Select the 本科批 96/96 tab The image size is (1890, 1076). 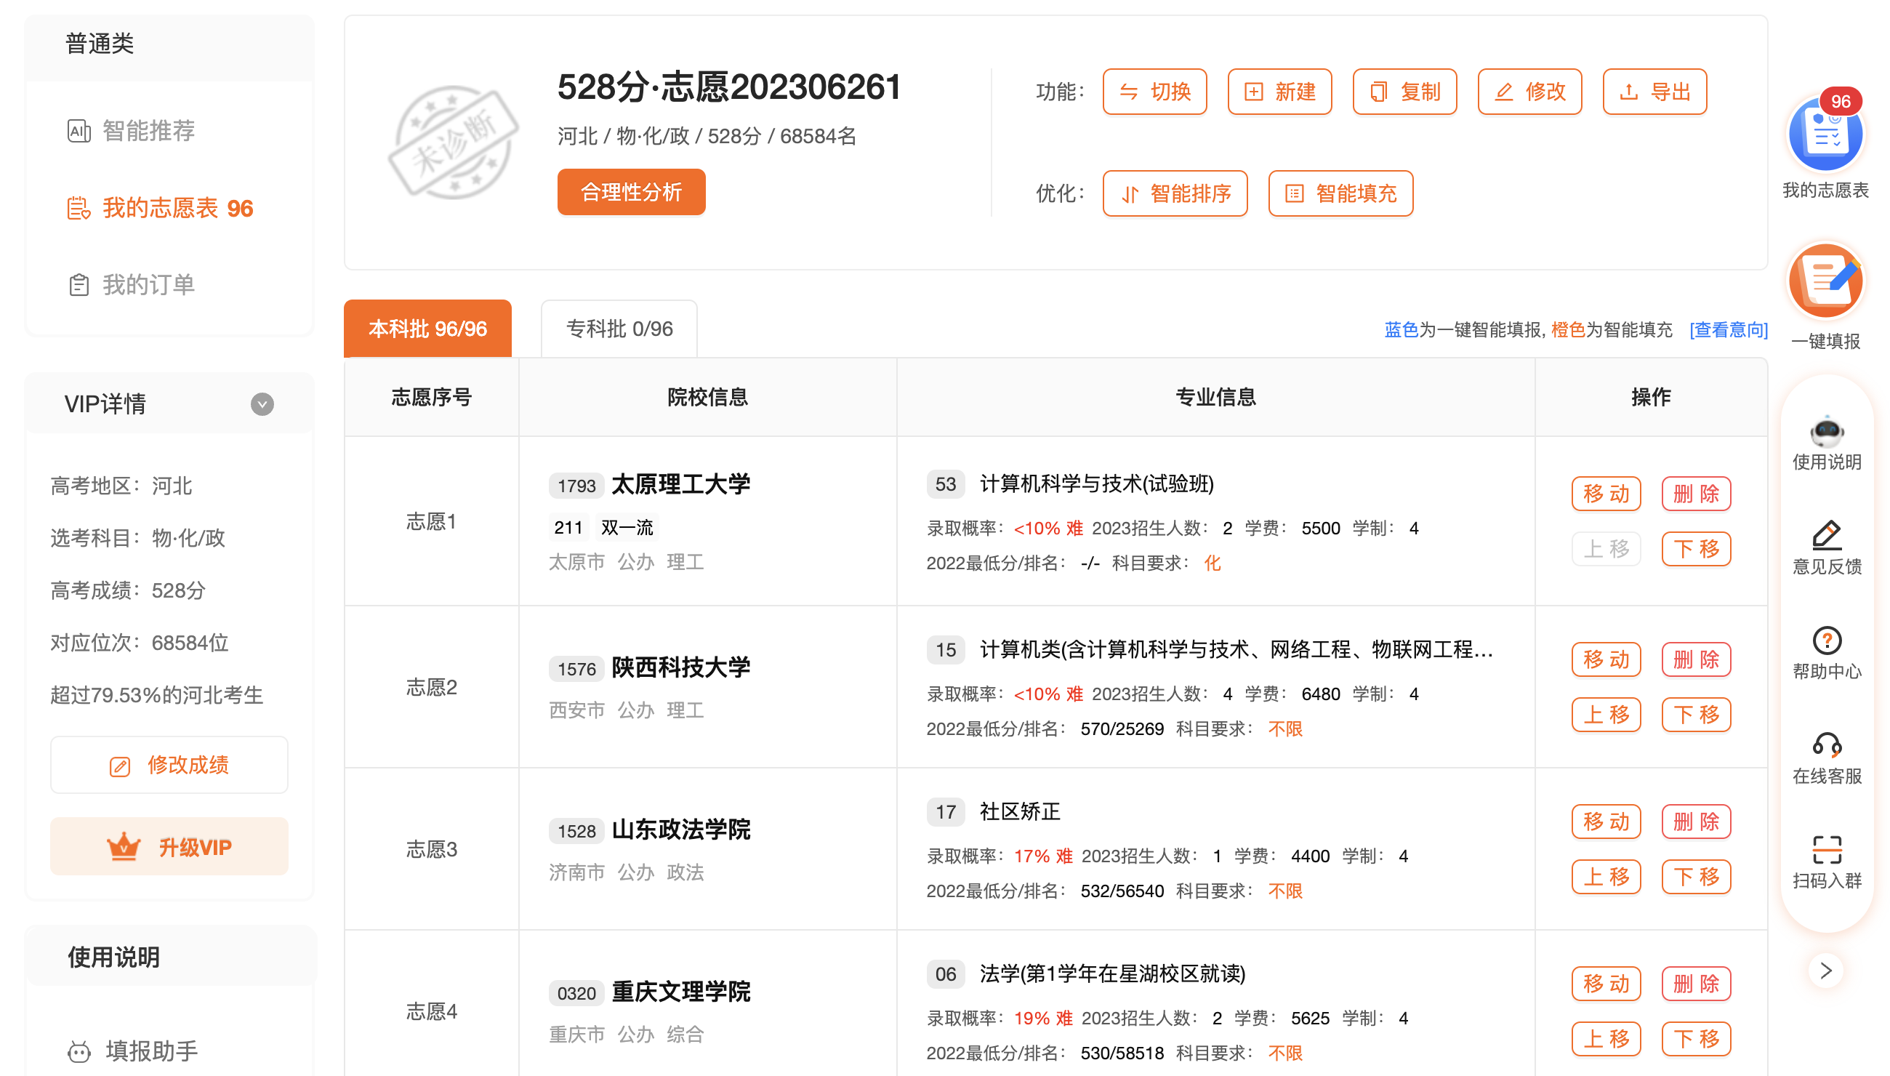point(427,329)
